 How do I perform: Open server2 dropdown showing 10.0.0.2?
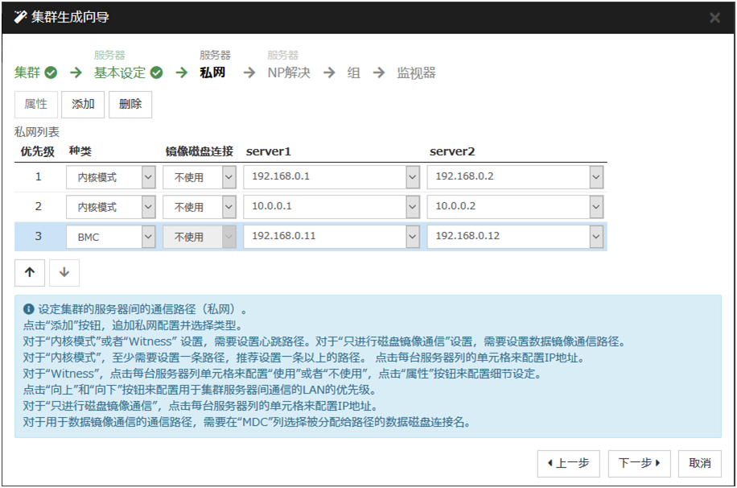(595, 207)
